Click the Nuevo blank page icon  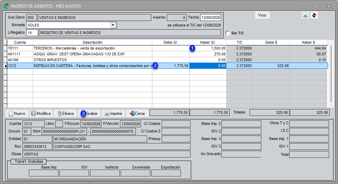11,113
